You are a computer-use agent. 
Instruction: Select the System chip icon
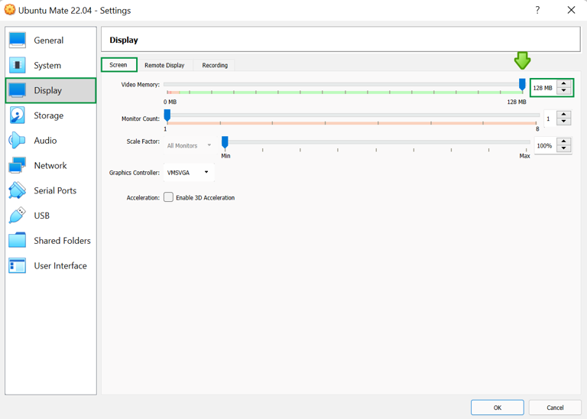tap(18, 65)
